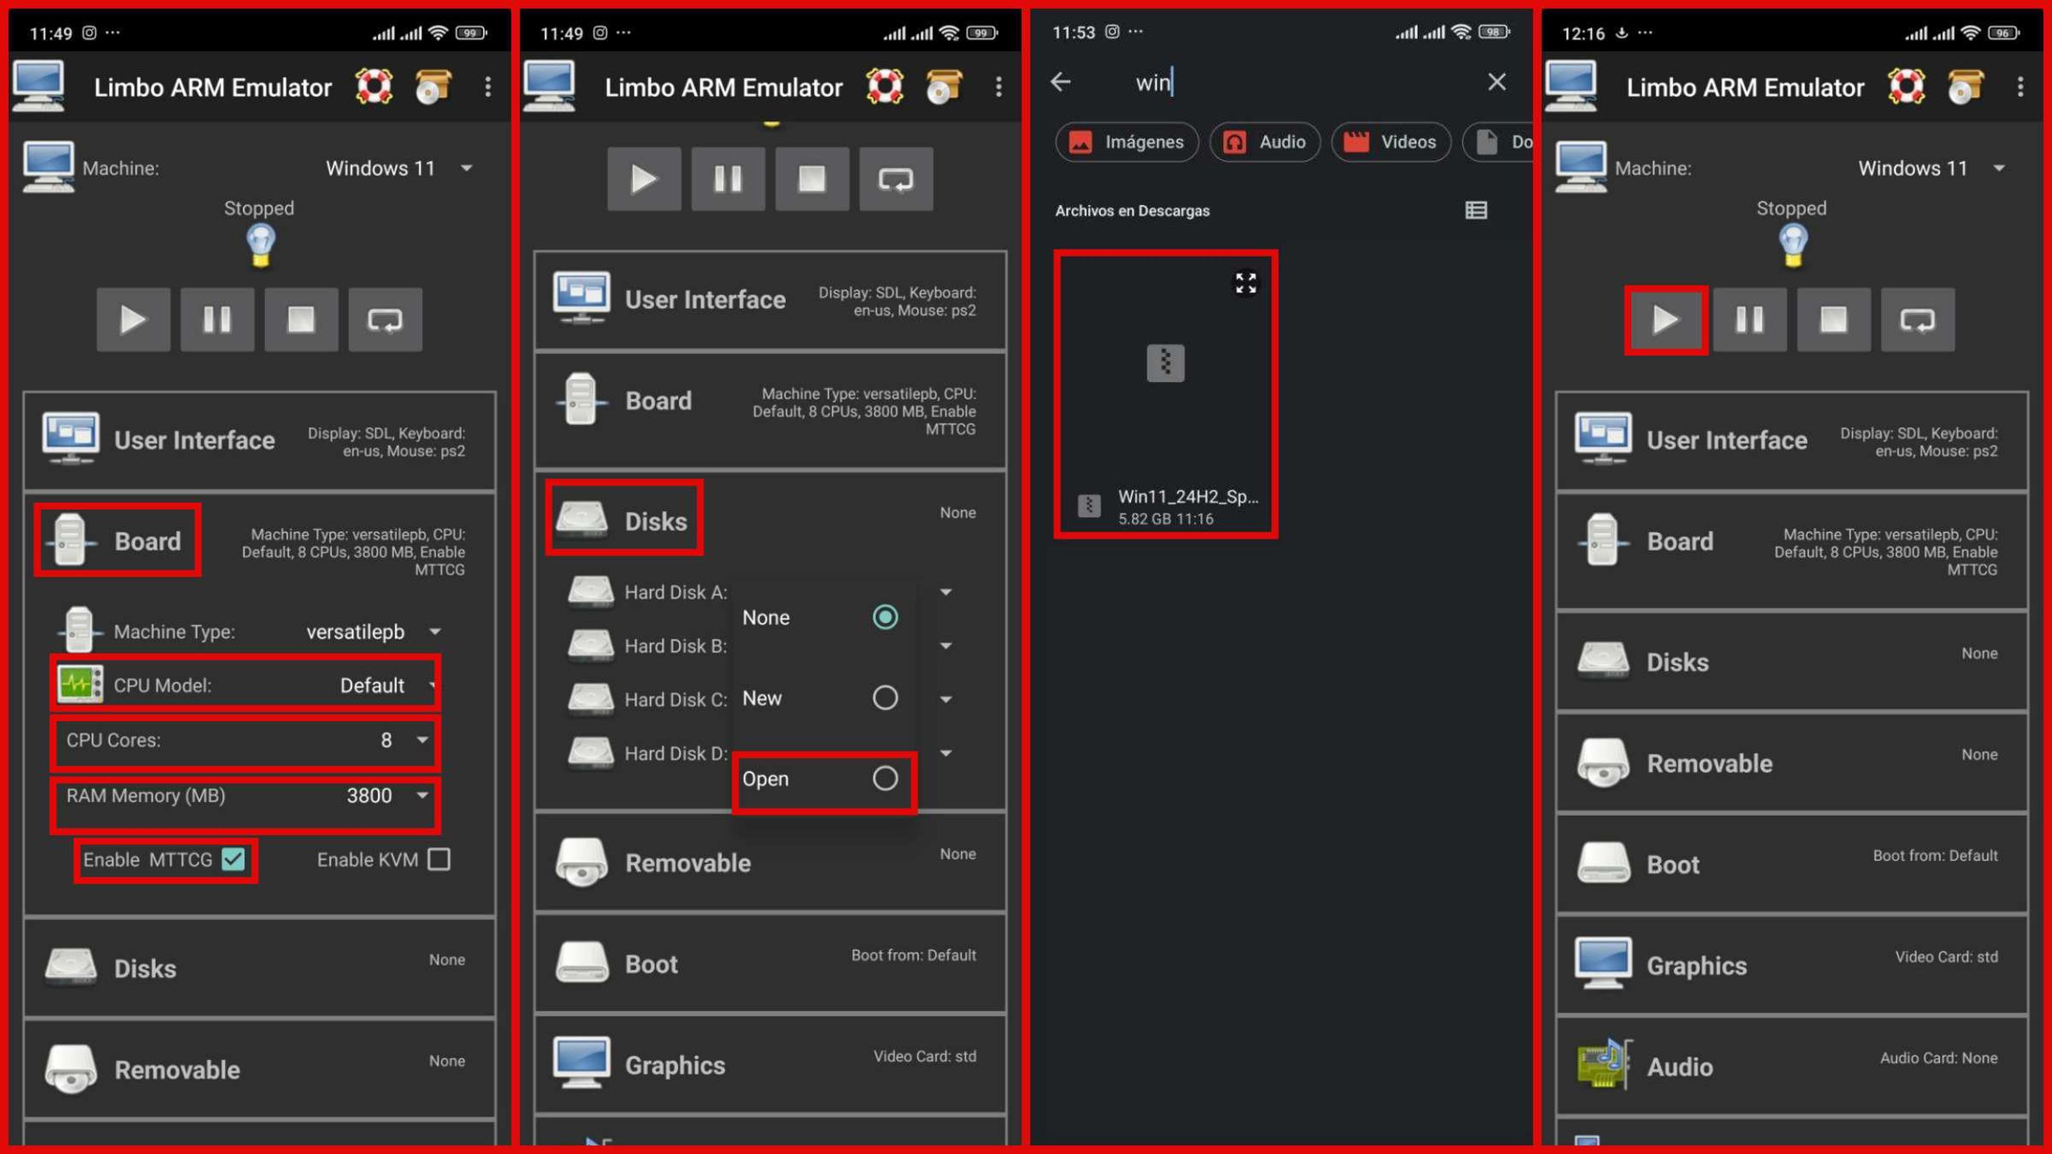This screenshot has height=1154, width=2052.
Task: Expand the Removable section on the 12:16 screen
Action: pos(1792,763)
